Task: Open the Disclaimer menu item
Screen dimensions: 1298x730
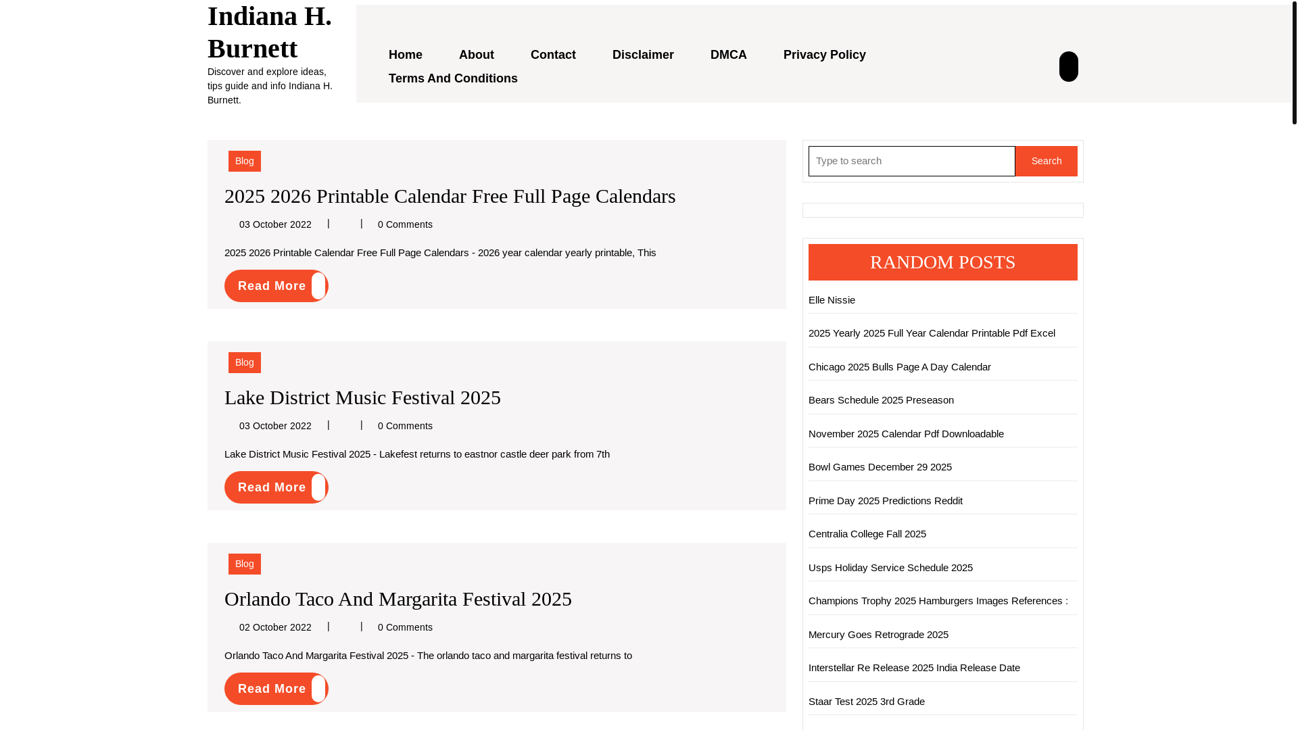Action: pyautogui.click(x=643, y=55)
